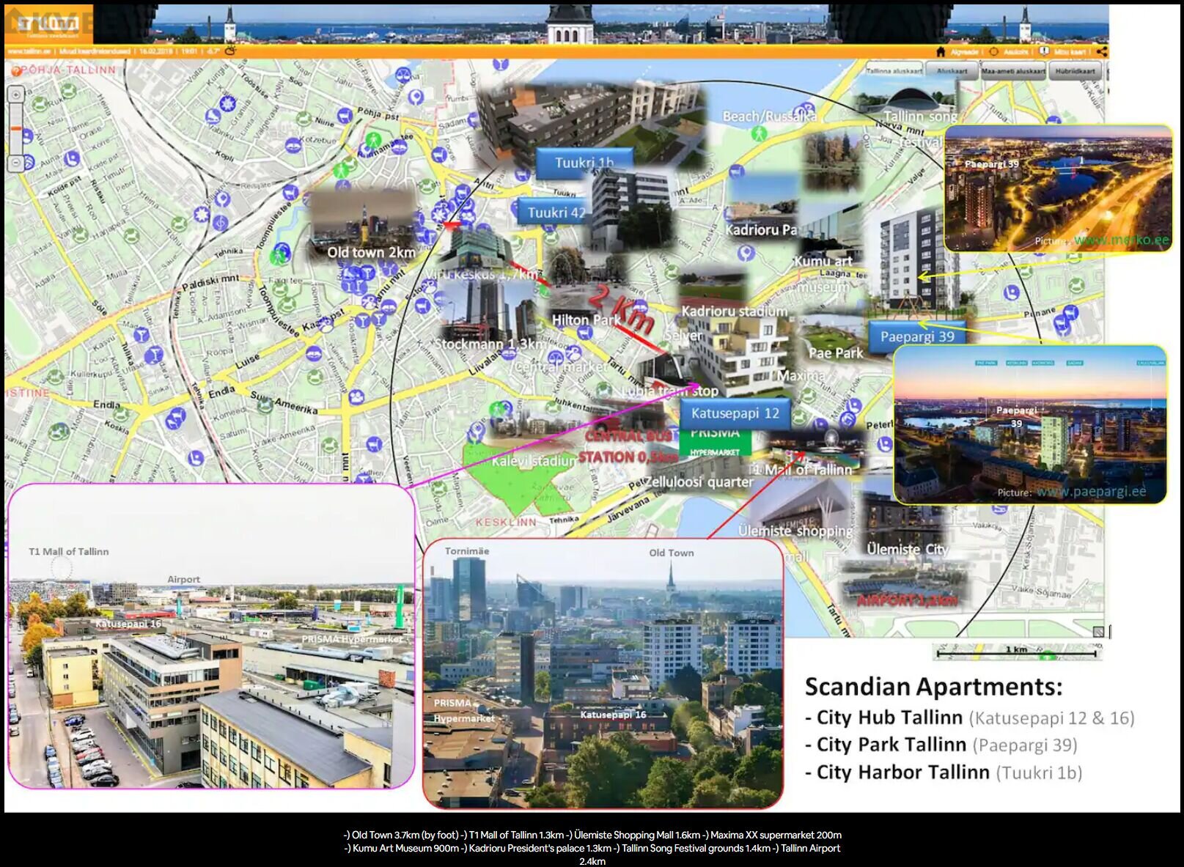Switch to Aluskaart base map tab

pyautogui.click(x=951, y=71)
